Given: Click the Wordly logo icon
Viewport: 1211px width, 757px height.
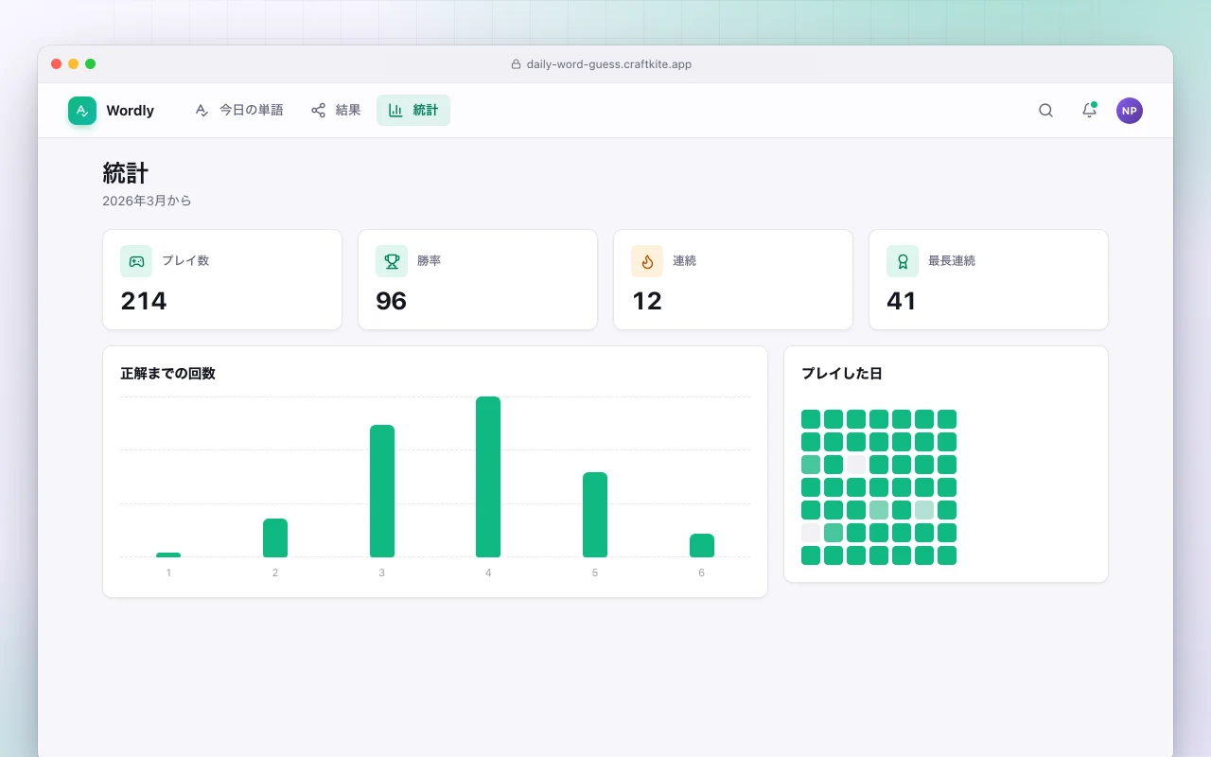Looking at the screenshot, I should click(82, 111).
